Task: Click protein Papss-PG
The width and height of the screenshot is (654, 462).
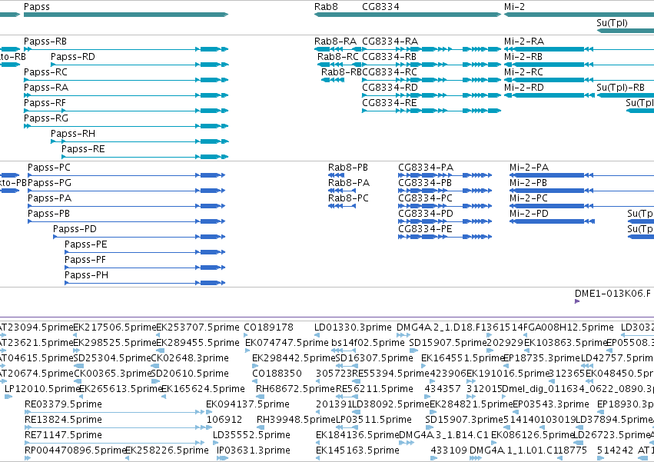Action: tap(49, 183)
